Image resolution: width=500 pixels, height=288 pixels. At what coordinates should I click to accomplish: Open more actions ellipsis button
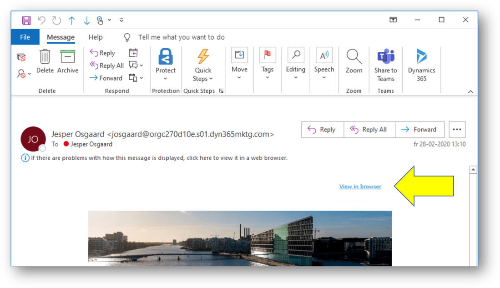(457, 130)
